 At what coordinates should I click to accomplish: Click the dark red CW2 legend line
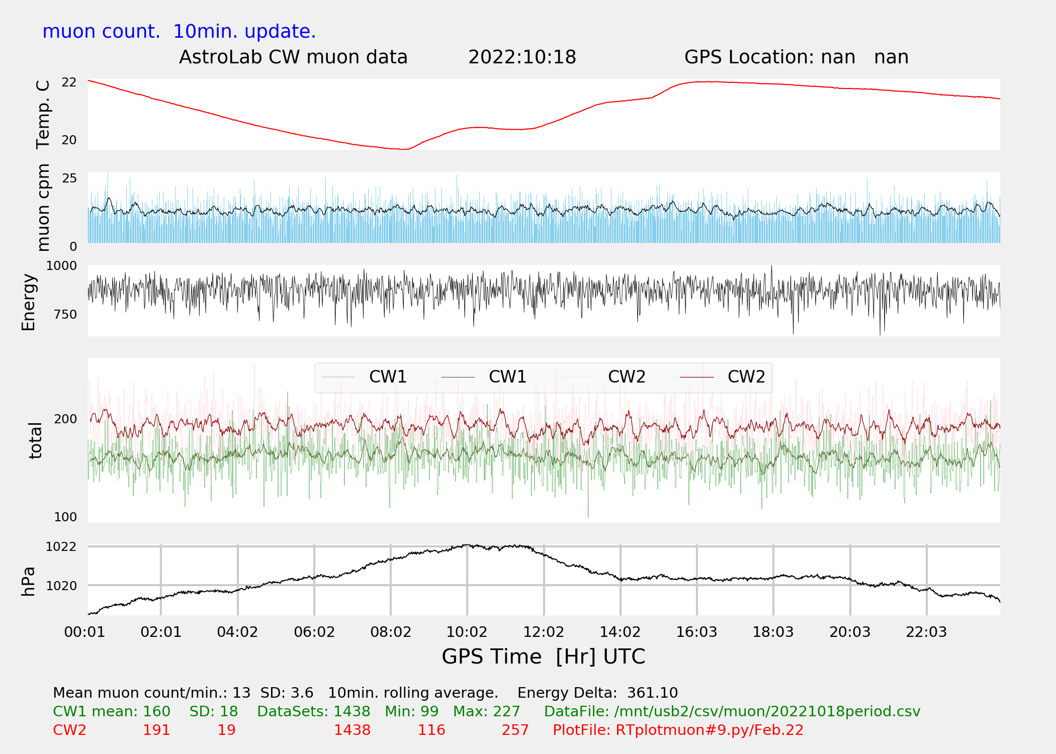tap(696, 377)
